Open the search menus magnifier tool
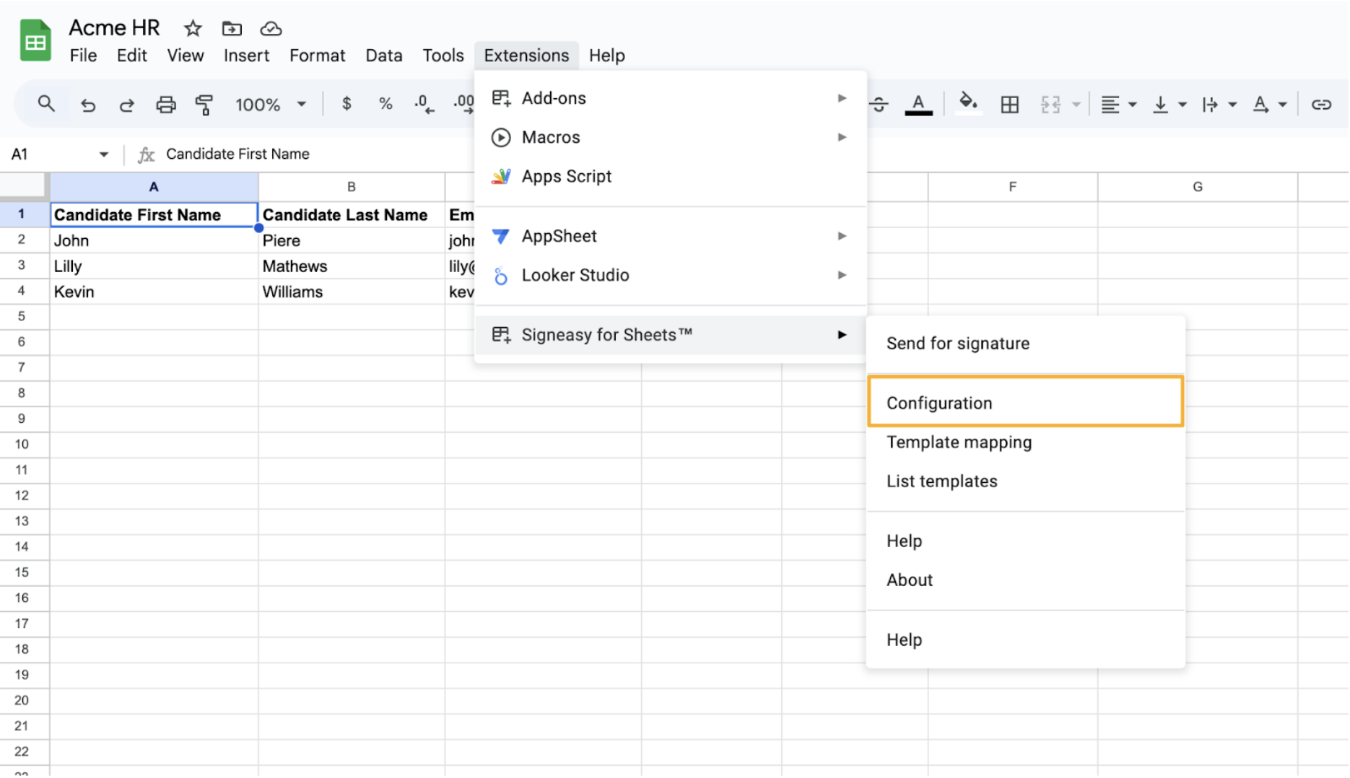1350x778 pixels. pyautogui.click(x=46, y=104)
